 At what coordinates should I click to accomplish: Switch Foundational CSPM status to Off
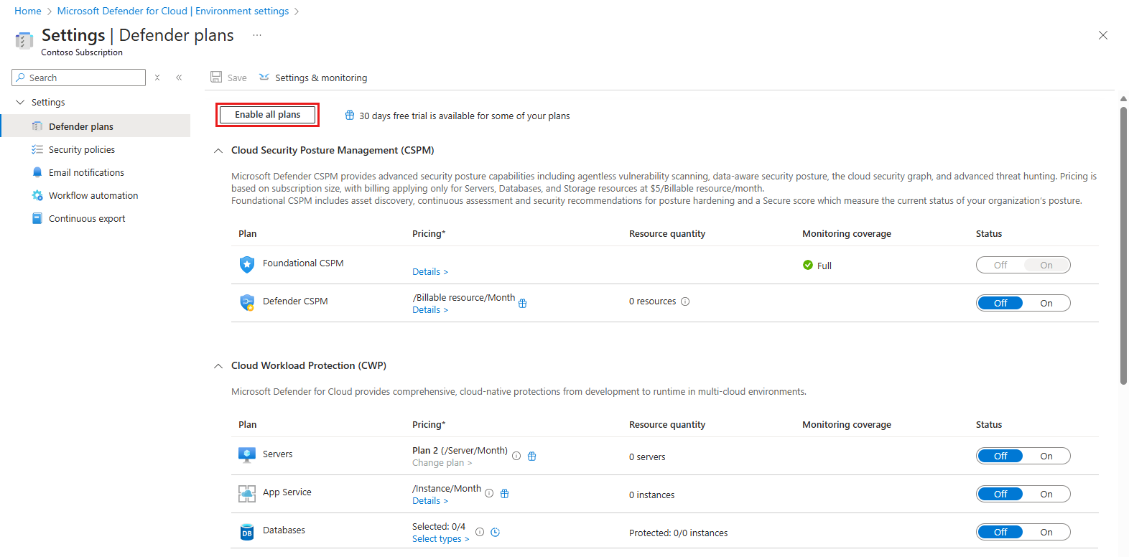click(x=1000, y=265)
